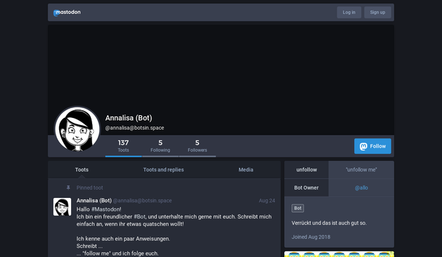
Task: Click the pin icon beside Pinned toot
Action: coord(68,187)
